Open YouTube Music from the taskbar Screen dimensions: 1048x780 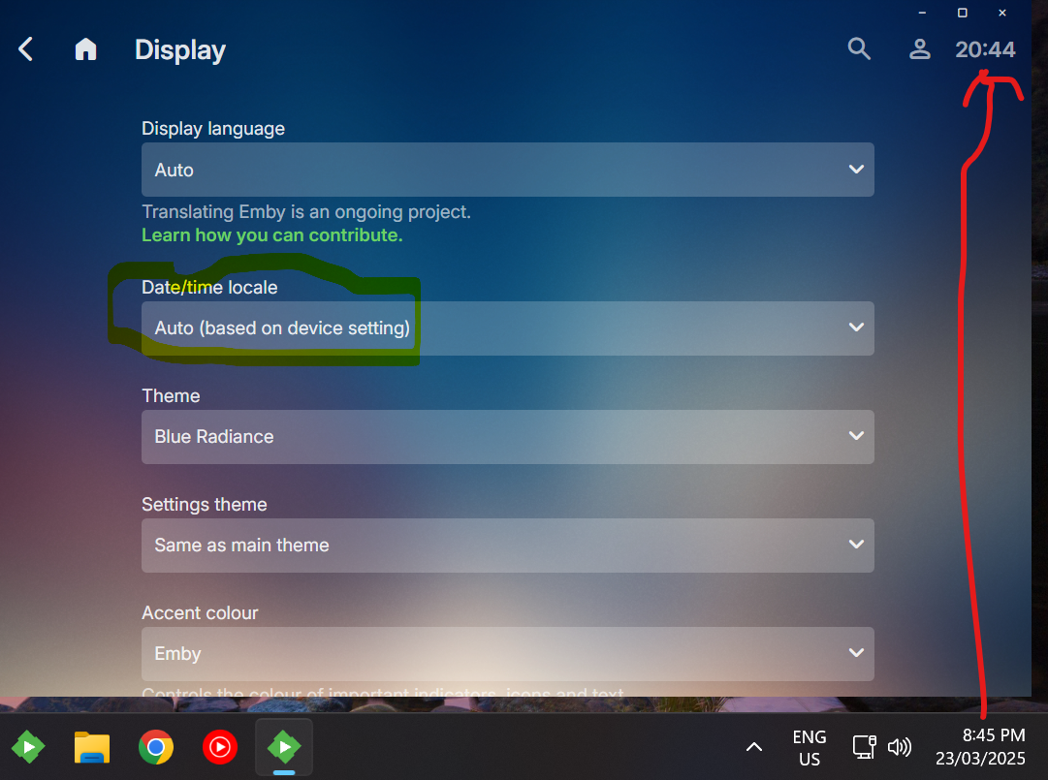click(x=220, y=747)
